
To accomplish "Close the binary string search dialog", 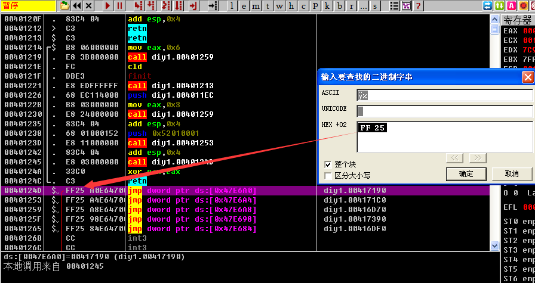I will tap(528, 77).
